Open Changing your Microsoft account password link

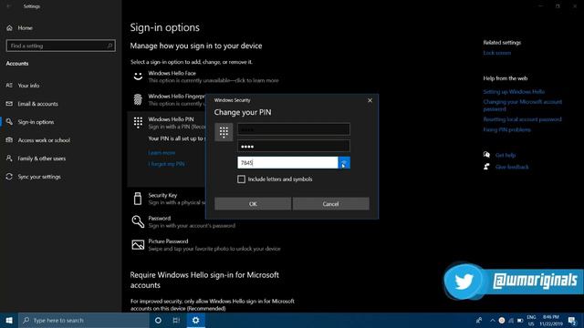click(x=522, y=106)
